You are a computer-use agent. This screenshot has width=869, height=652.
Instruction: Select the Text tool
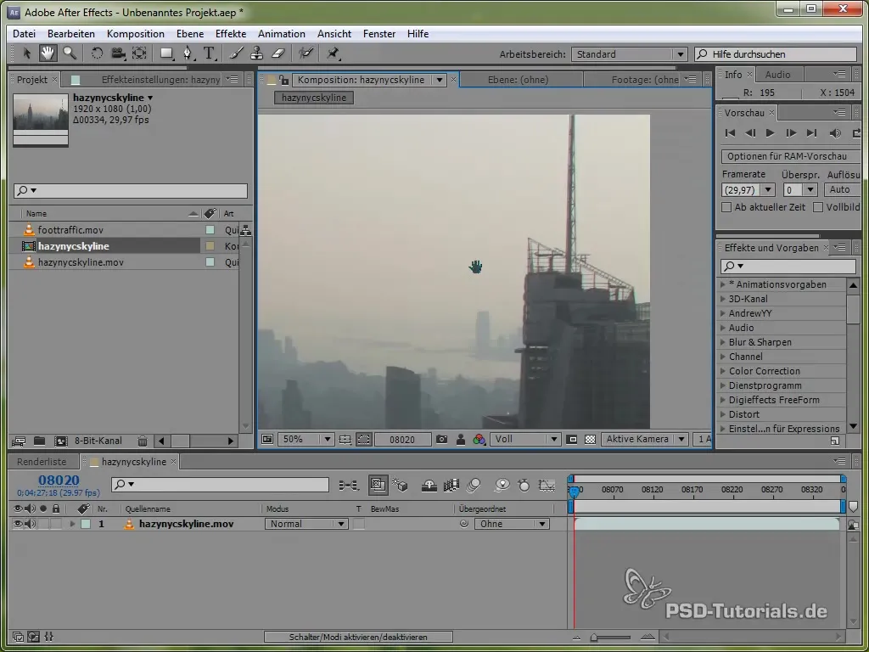point(209,53)
